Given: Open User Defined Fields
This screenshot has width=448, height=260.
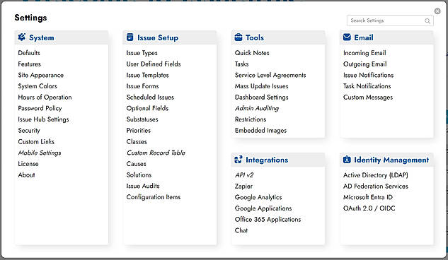Looking at the screenshot, I should [154, 64].
